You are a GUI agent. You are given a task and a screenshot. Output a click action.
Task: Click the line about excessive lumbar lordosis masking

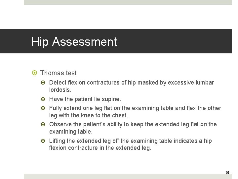(x=131, y=83)
